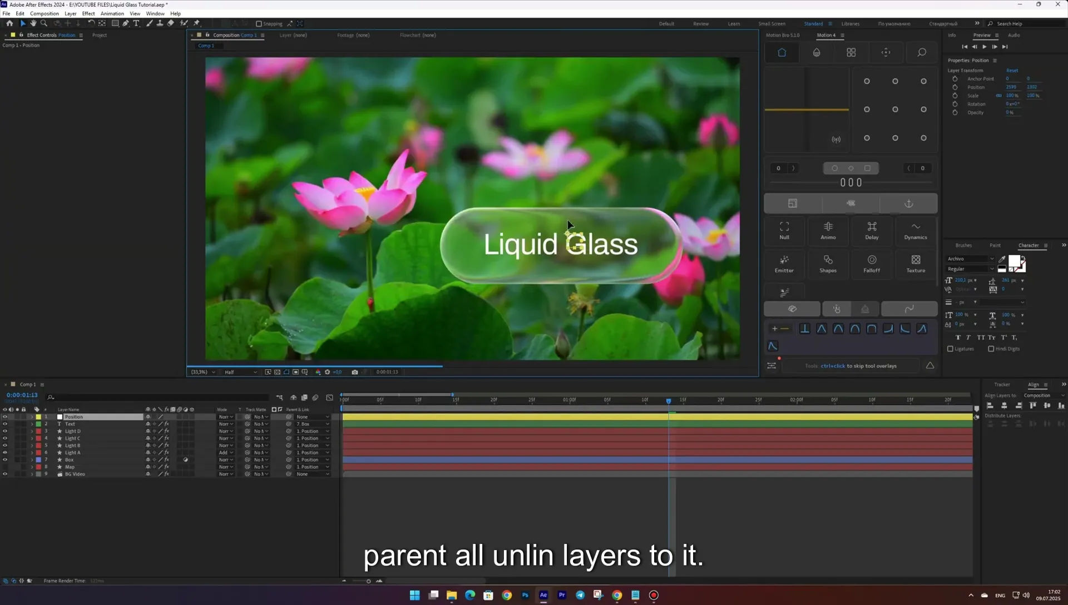The height and width of the screenshot is (605, 1068).
Task: Select the Type tool in toolbar
Action: tap(136, 23)
